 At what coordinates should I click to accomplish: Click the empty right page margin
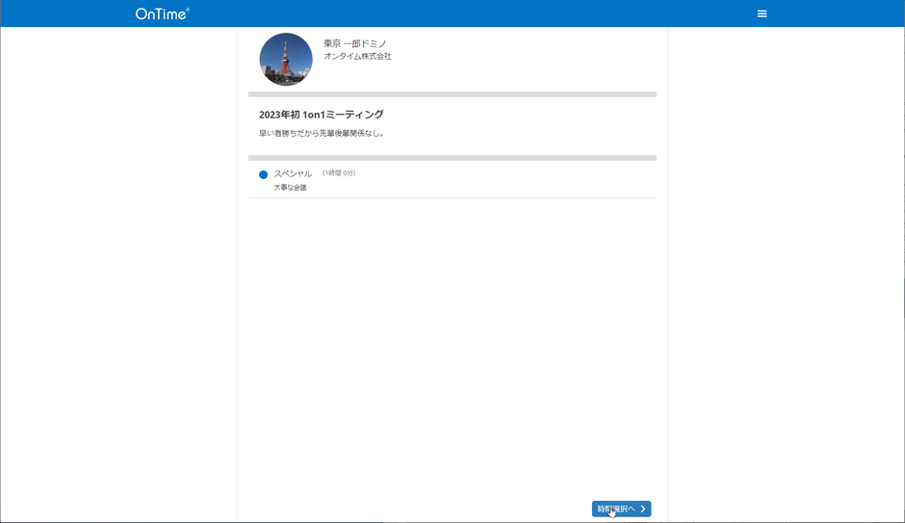coord(785,289)
